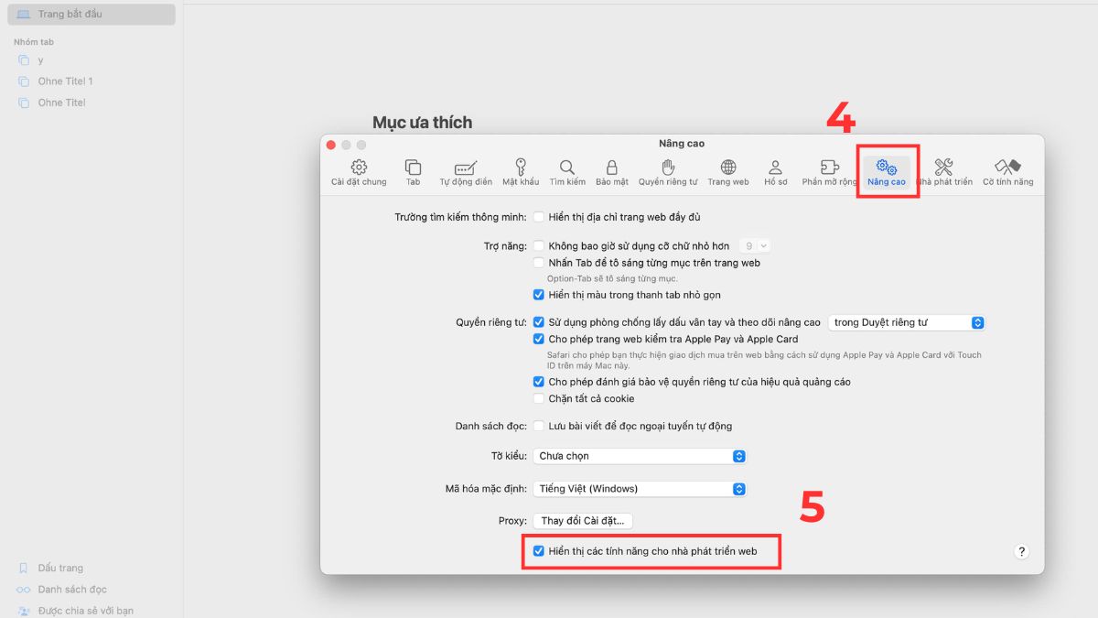Click the help question mark button
Screen dimensions: 1098x618
pyautogui.click(x=1022, y=551)
